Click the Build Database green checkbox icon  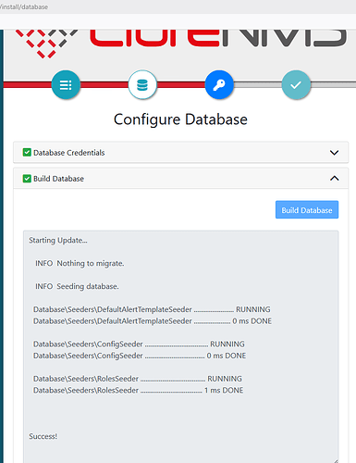[x=27, y=179]
